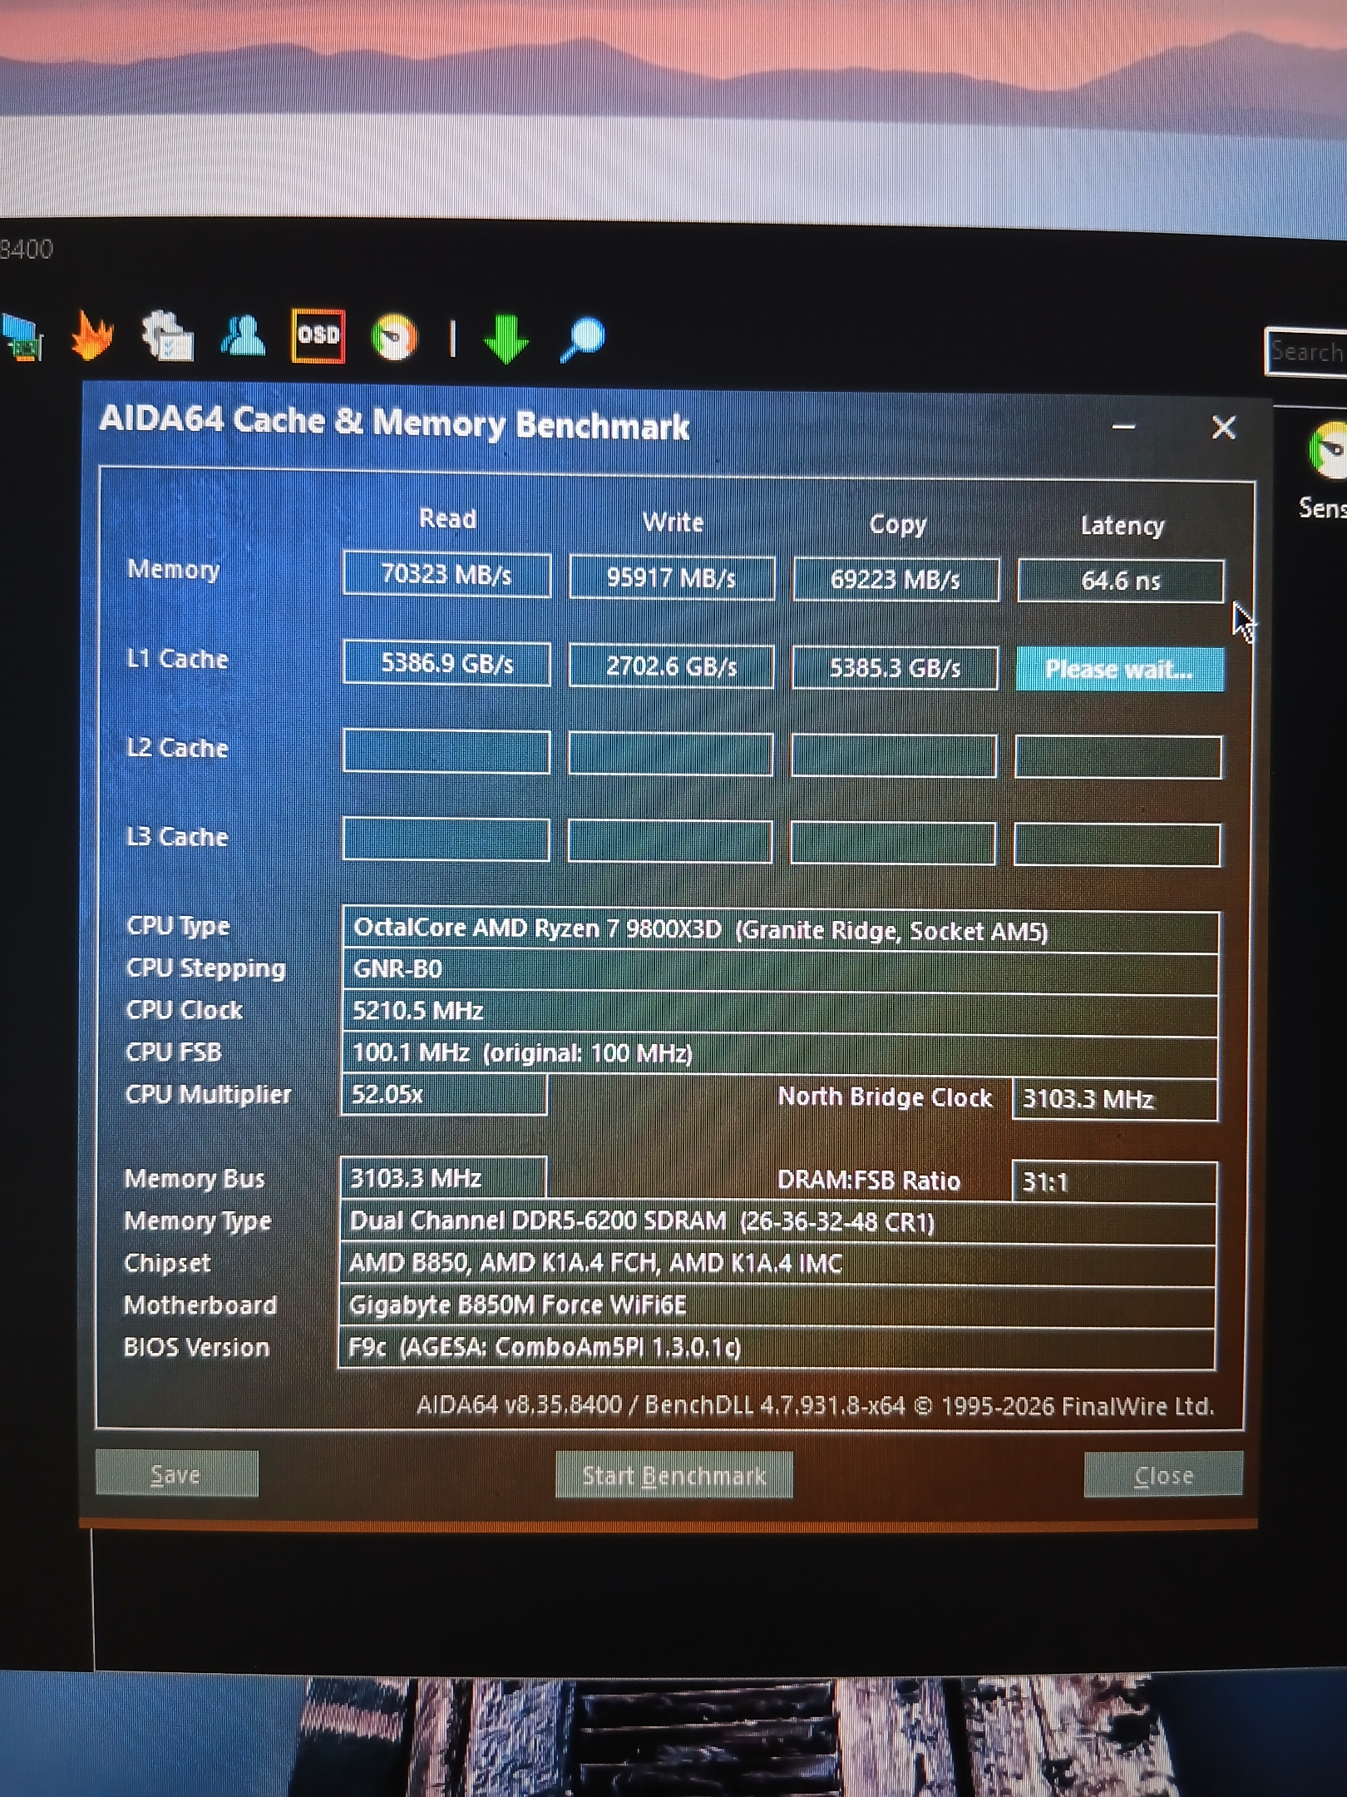
Task: Click the computer icon at toolbar left edge
Action: pyautogui.click(x=22, y=337)
